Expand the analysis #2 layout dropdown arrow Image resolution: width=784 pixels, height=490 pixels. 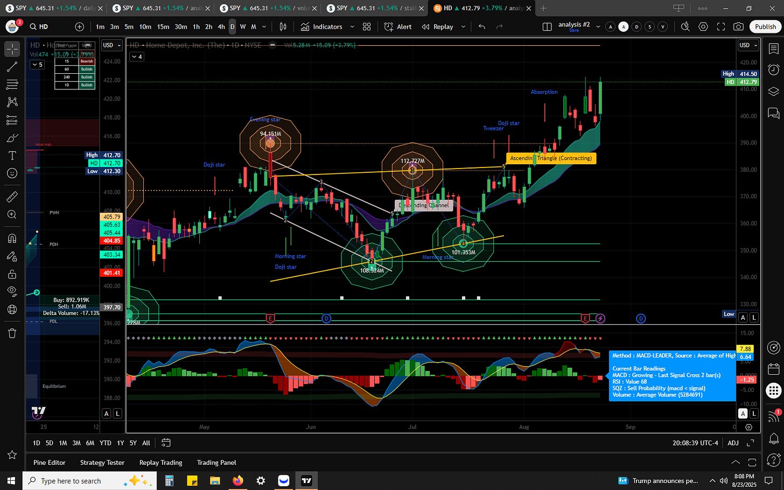point(598,26)
